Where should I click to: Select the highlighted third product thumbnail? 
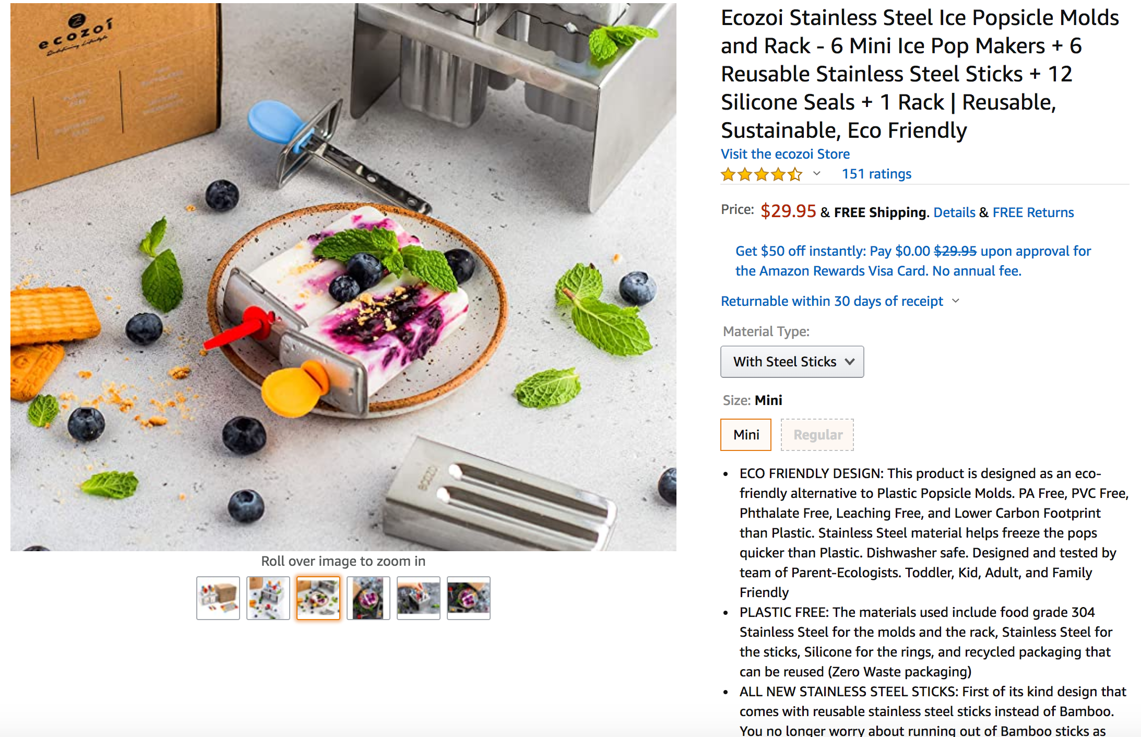pos(318,598)
